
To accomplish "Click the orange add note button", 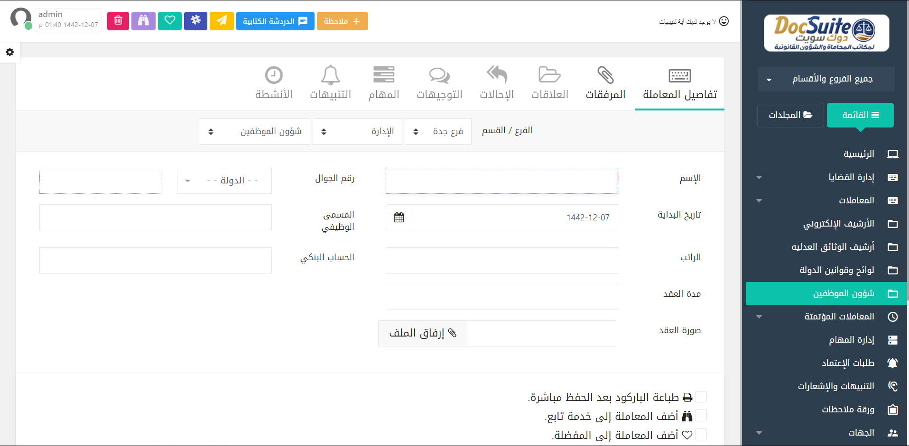I will (x=342, y=21).
